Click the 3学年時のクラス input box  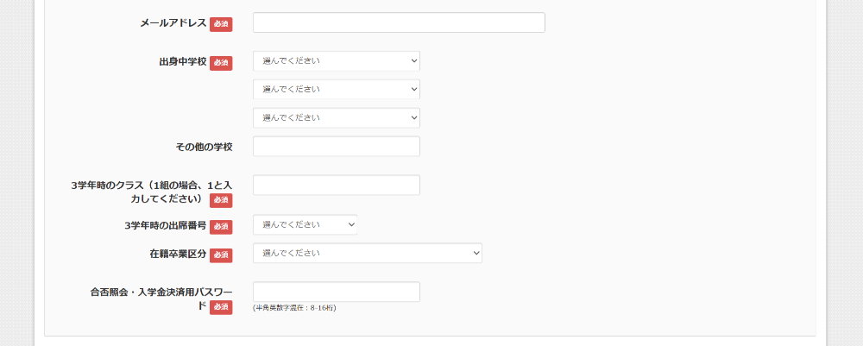(x=336, y=186)
